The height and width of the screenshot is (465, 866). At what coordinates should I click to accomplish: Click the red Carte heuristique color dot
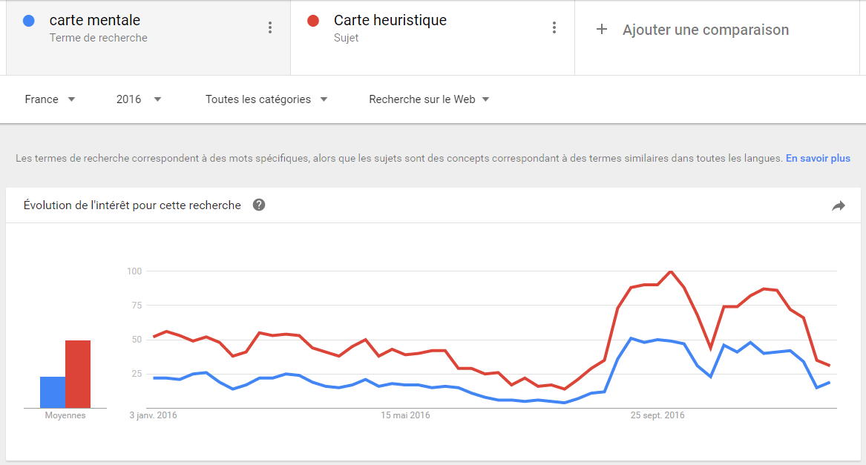pos(313,21)
